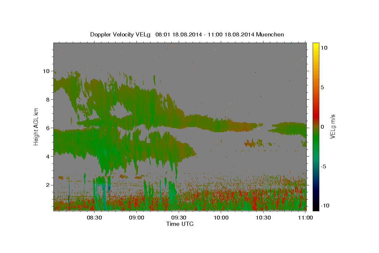Click the 08:30 time tick label
The height and width of the screenshot is (253, 379).
(94, 218)
